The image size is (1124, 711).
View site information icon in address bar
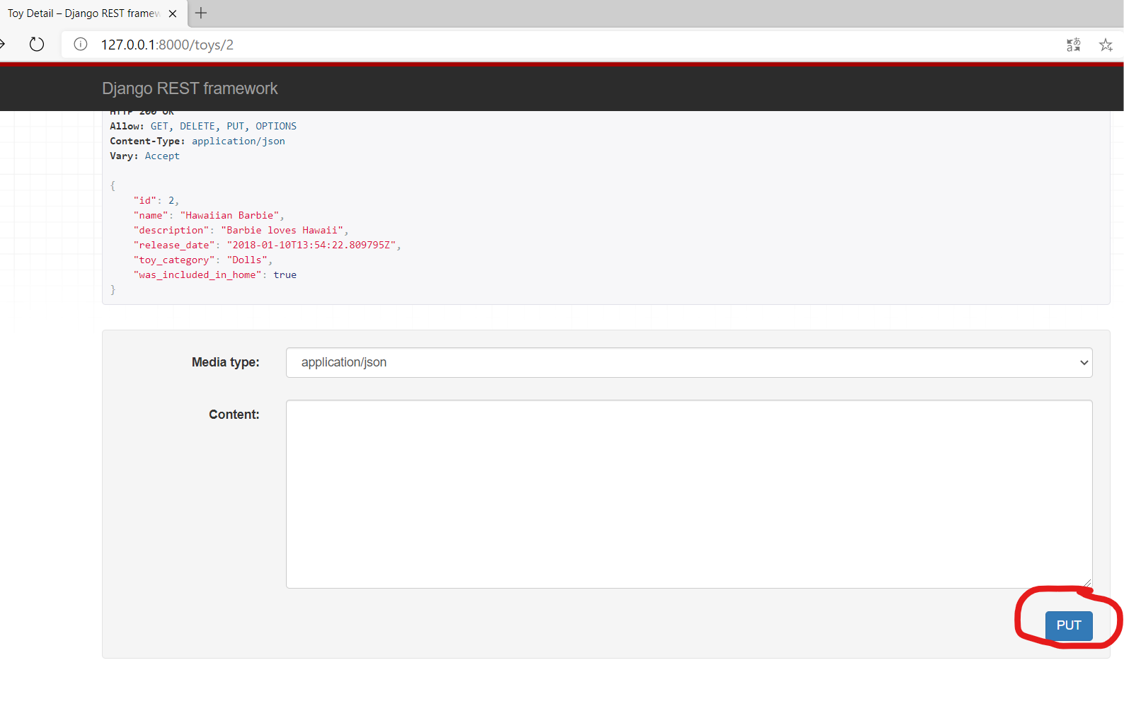pos(81,45)
